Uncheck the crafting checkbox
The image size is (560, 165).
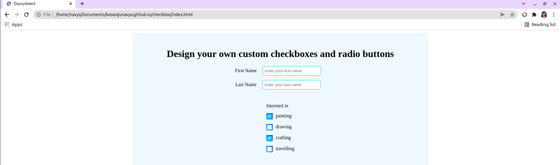[269, 138]
